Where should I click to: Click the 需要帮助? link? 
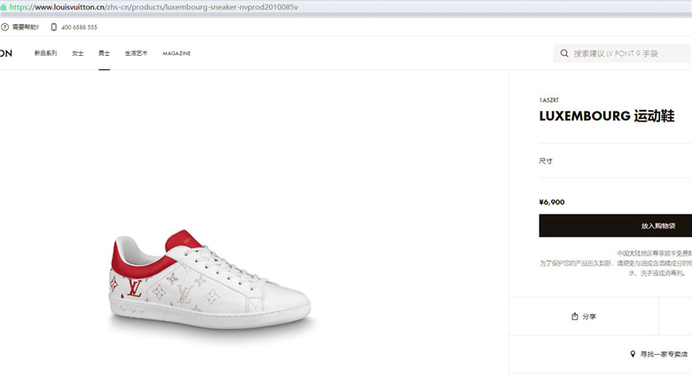pyautogui.click(x=26, y=27)
